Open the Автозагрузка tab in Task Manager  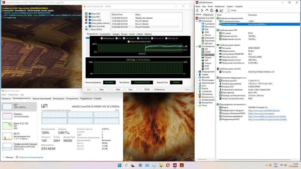59,98
